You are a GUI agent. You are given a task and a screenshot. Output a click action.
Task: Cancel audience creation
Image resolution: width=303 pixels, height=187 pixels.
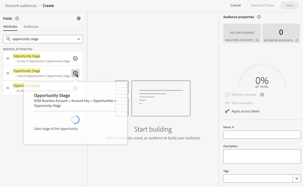pyautogui.click(x=235, y=5)
